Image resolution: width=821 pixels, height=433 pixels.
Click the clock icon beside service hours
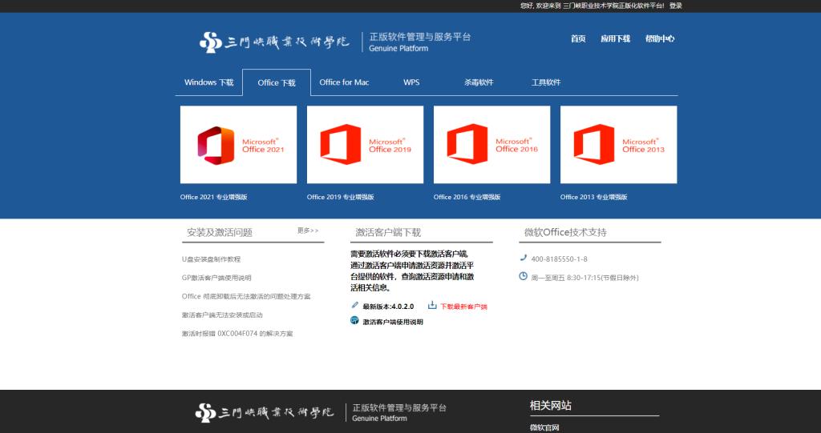pyautogui.click(x=524, y=276)
